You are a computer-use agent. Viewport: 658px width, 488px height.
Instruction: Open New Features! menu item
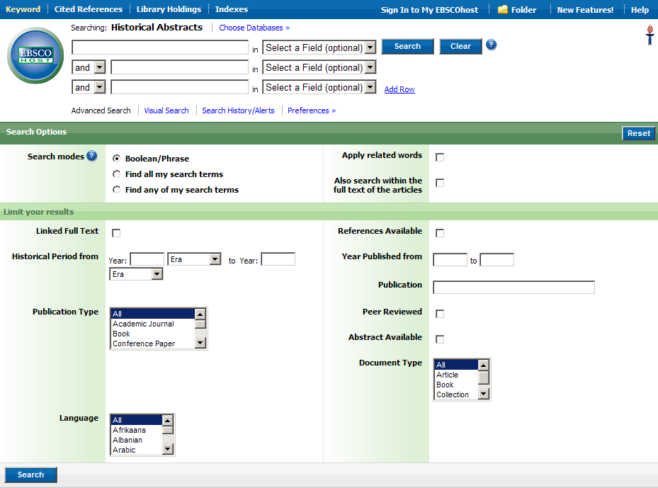click(586, 10)
